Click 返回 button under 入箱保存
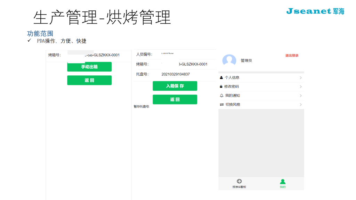Screen dimensions: 356x200 175,100
